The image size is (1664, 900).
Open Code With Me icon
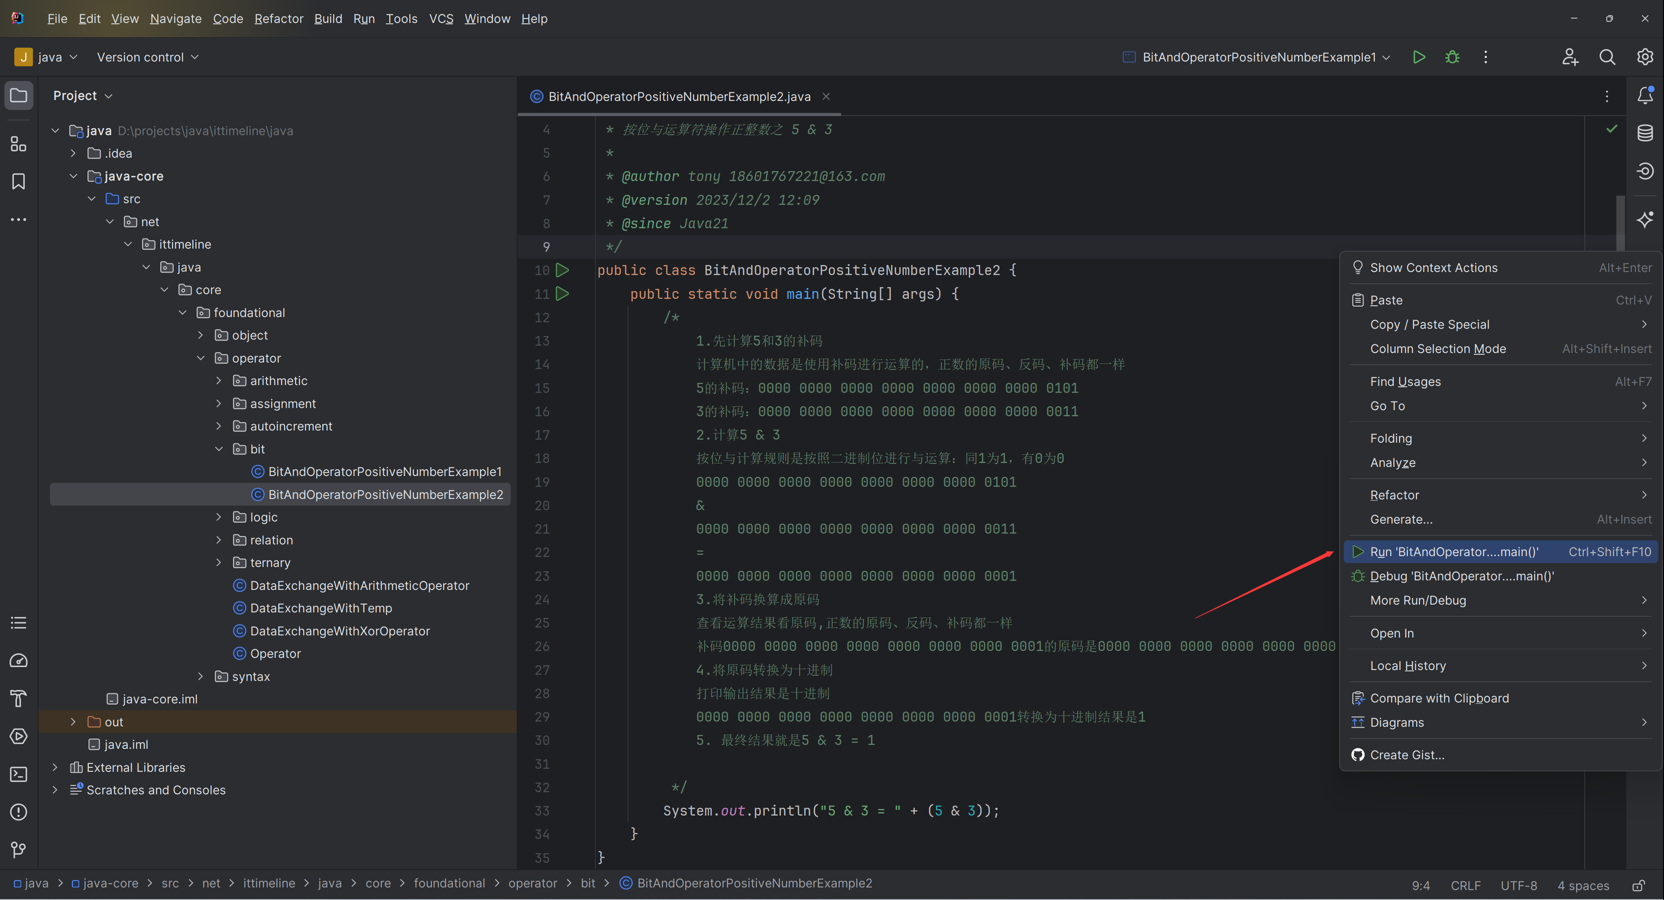pos(1570,57)
